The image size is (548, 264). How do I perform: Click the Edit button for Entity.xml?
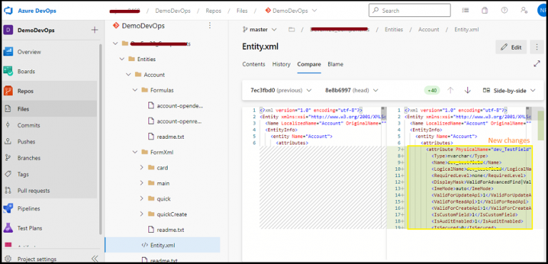pos(511,47)
